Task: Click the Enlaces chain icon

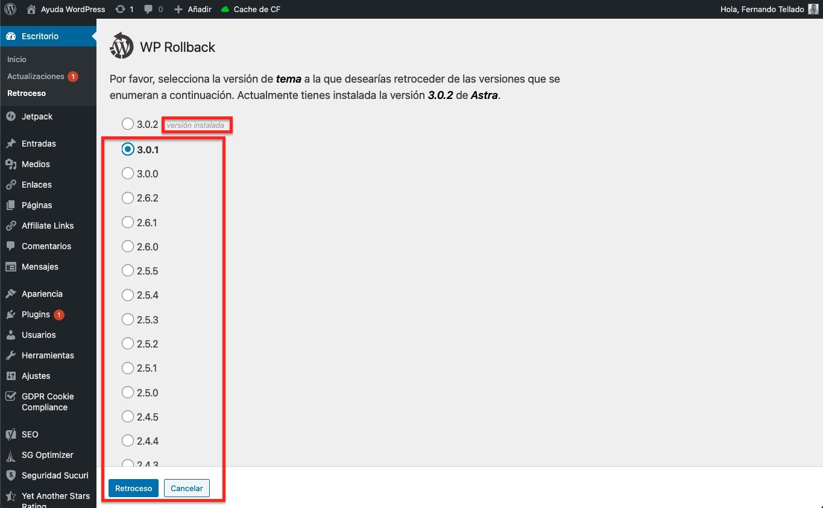Action: (x=11, y=185)
